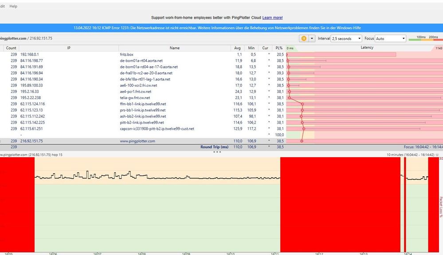Click IP address 84.116.190.34
The width and height of the screenshot is (443, 255).
click(31, 79)
